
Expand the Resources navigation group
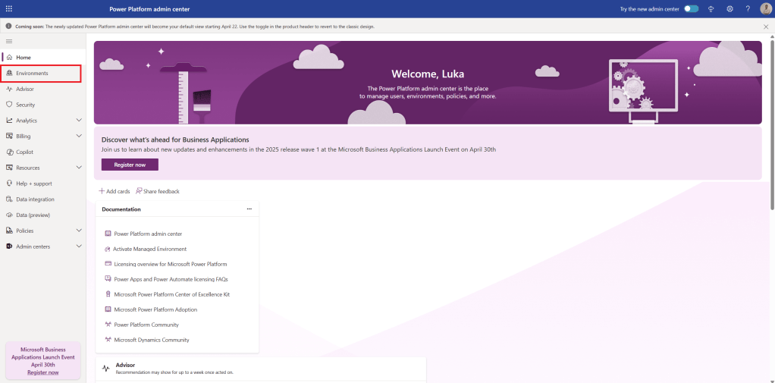tap(79, 168)
